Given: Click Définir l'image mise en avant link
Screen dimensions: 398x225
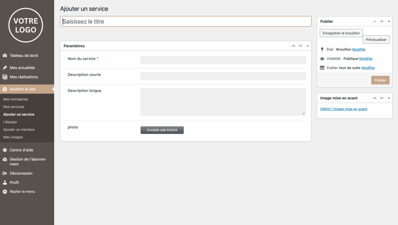Looking at the screenshot, I should pos(344,109).
